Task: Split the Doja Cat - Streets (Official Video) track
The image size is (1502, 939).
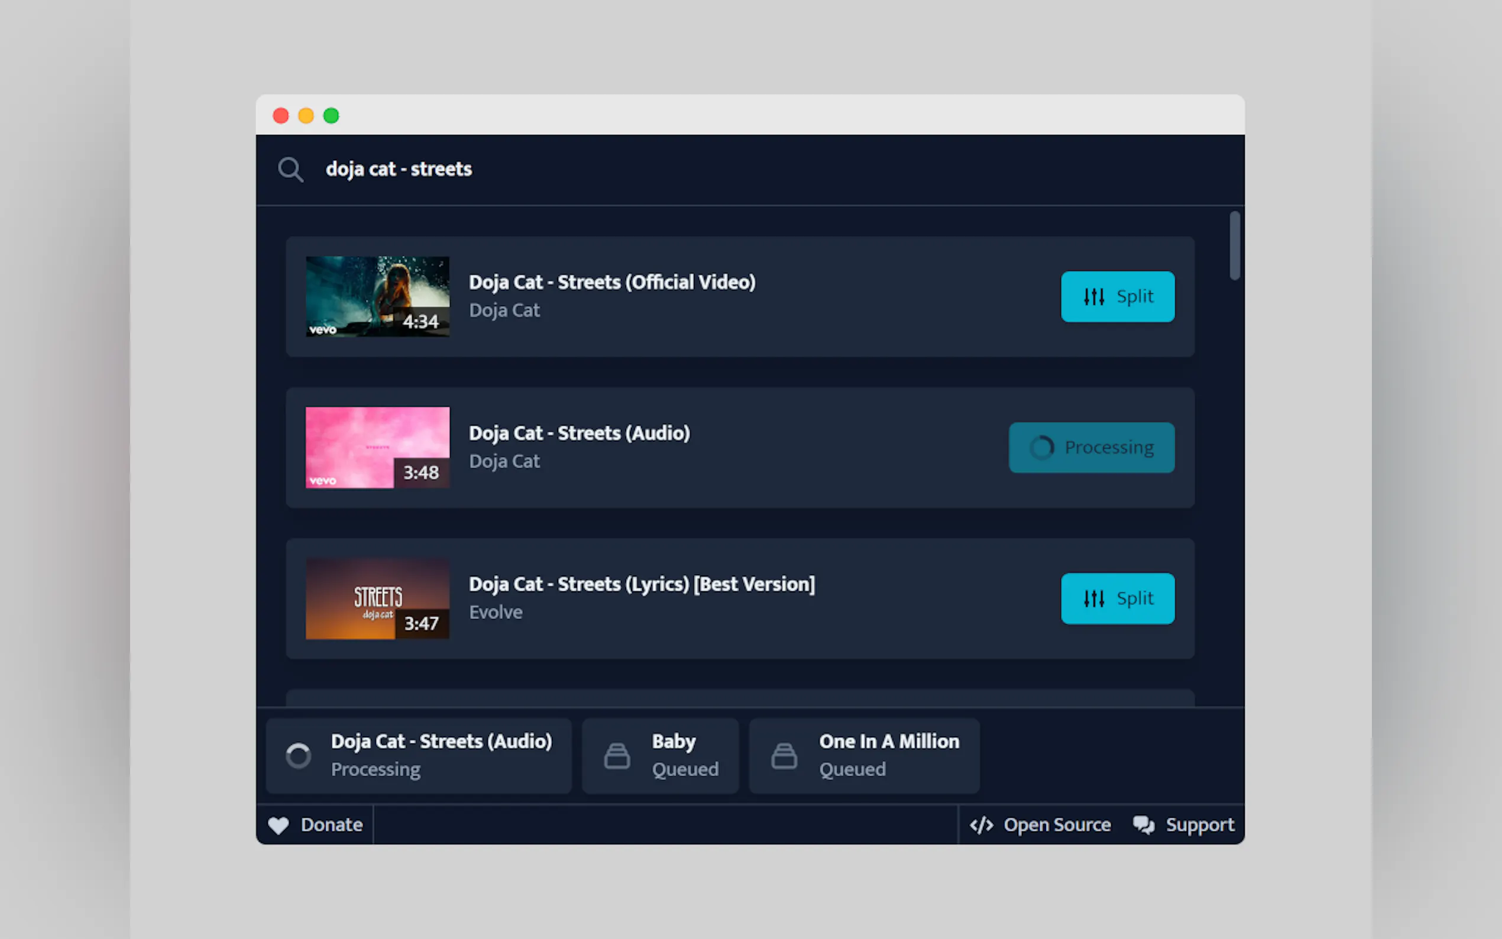Action: (x=1117, y=296)
